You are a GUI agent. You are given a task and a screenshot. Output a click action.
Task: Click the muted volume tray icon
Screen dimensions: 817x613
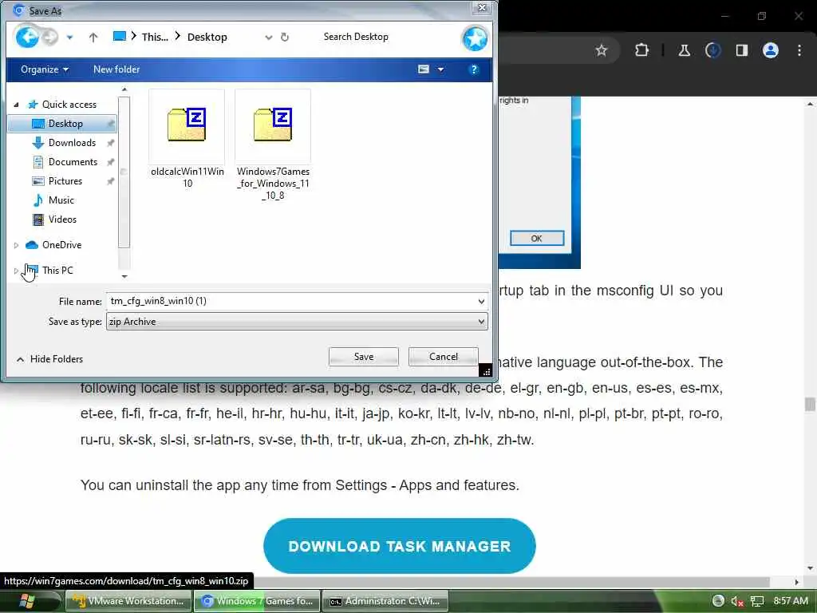[x=736, y=602]
